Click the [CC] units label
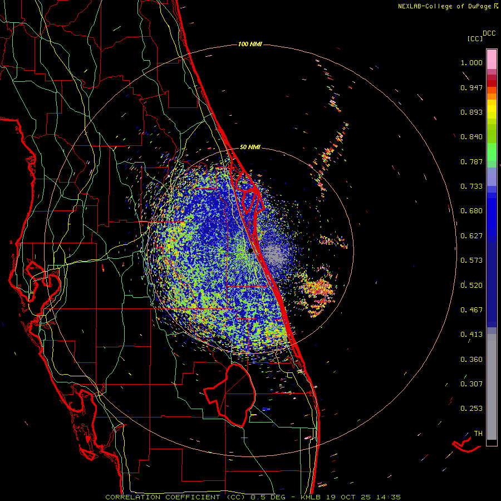This screenshot has height=501, width=501. coord(475,38)
